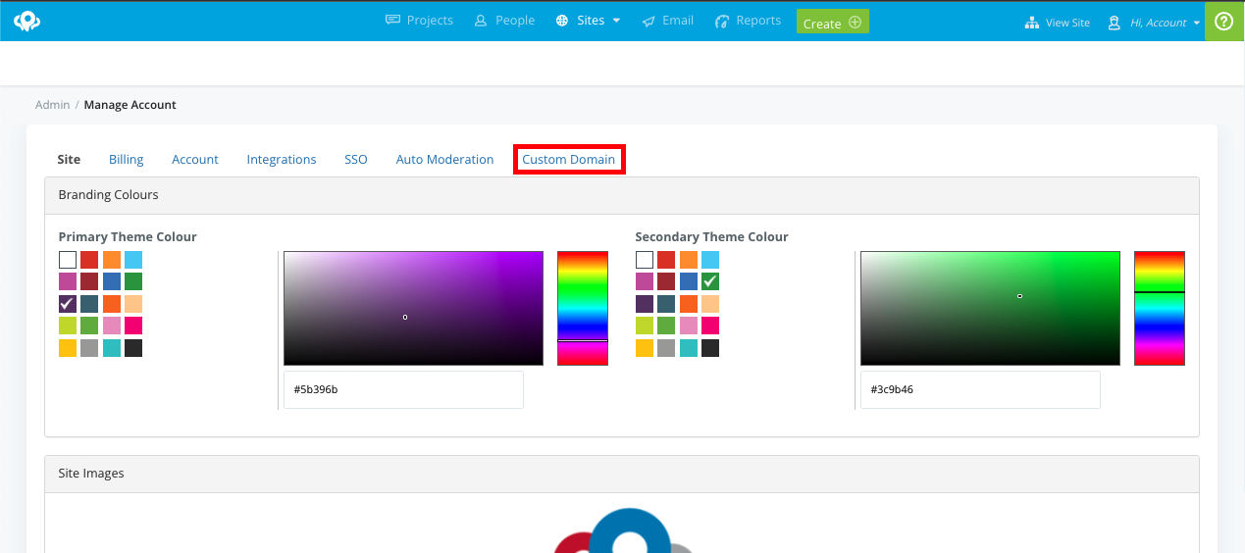Open help via the question mark icon
This screenshot has width=1245, height=553.
pyautogui.click(x=1224, y=22)
